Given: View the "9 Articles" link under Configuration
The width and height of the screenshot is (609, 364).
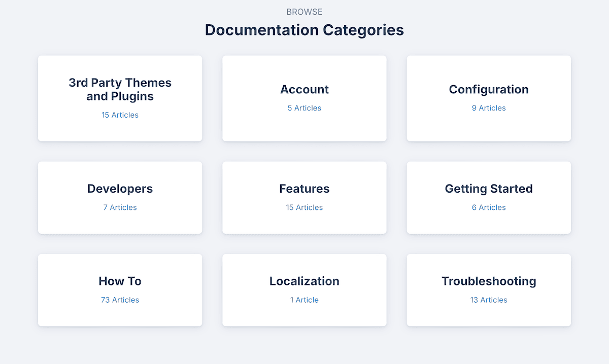Looking at the screenshot, I should coord(489,108).
